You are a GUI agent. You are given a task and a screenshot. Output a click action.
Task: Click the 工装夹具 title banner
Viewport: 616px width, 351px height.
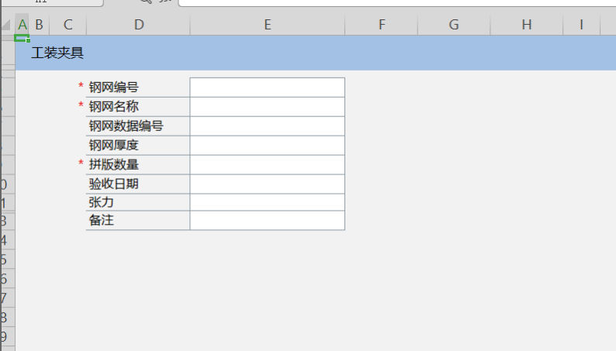(310, 53)
